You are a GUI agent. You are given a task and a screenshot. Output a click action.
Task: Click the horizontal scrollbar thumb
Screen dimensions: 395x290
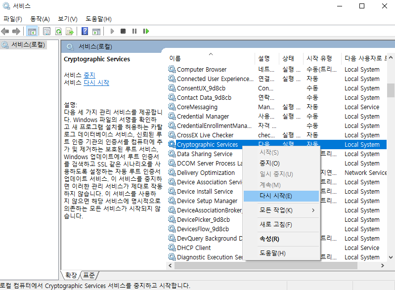(x=266, y=266)
